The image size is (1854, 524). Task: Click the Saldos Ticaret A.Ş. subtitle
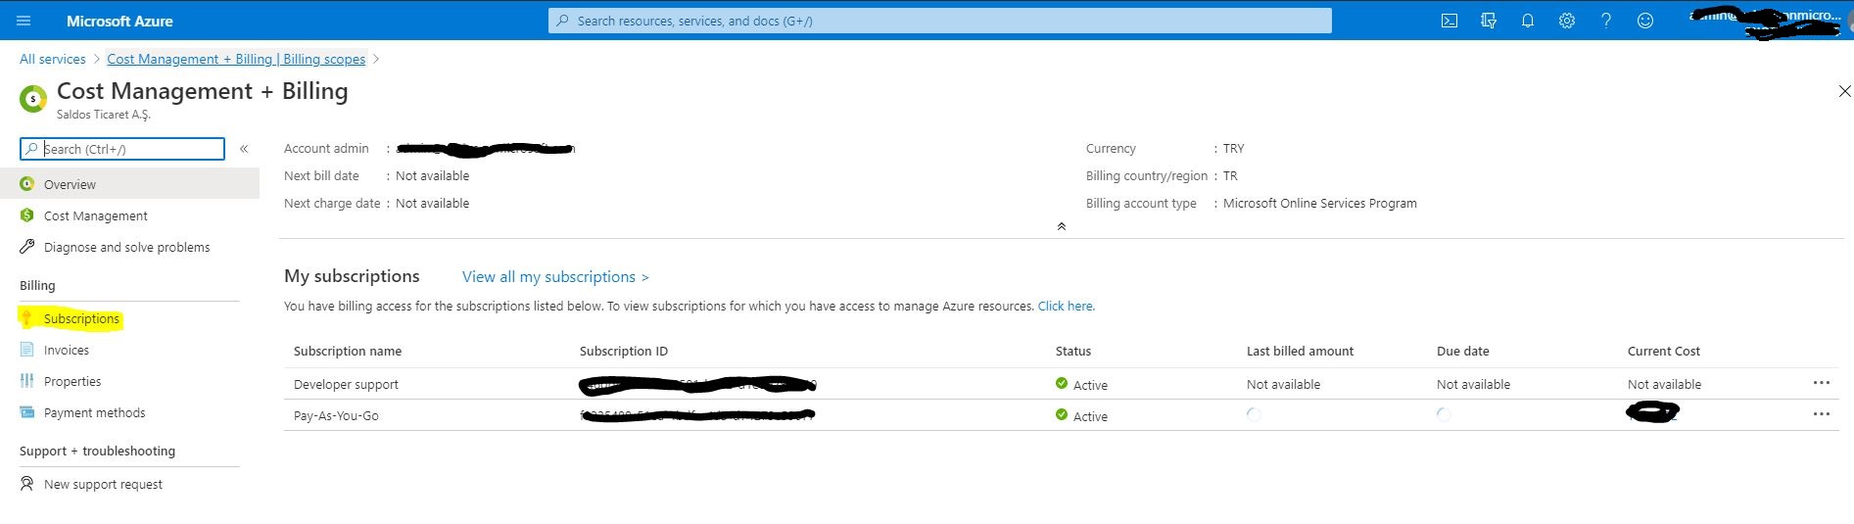(104, 115)
